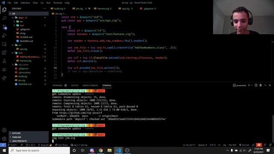Image resolution: width=274 pixels, height=154 pixels.
Task: Open the Testing flask view
Action: tap(4, 61)
